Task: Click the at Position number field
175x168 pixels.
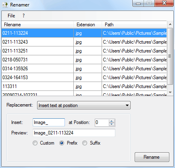Action: point(102,122)
